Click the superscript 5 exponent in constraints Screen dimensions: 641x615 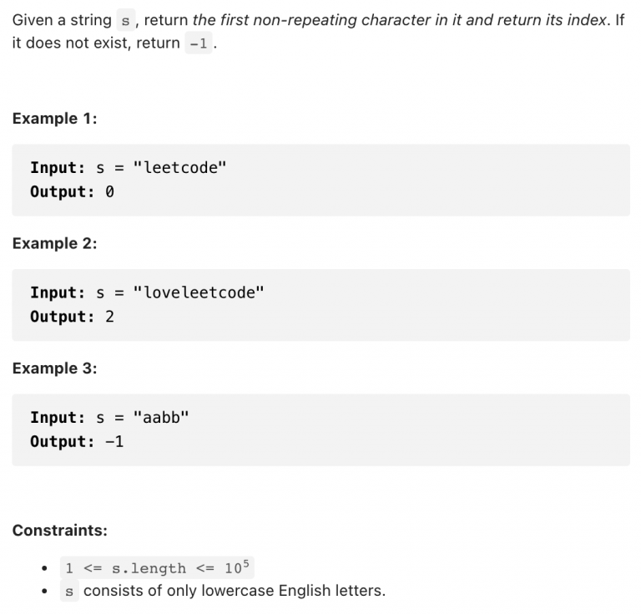(245, 564)
